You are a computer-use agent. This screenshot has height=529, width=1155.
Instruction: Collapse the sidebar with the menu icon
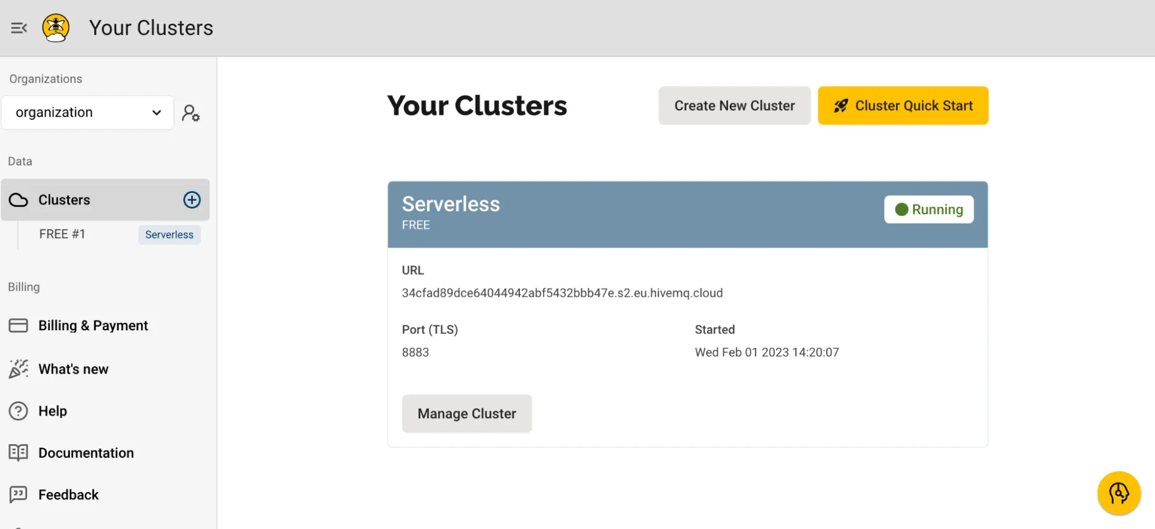(19, 28)
